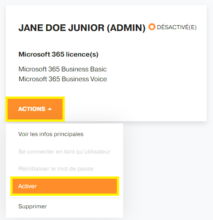Click the Microsoft 365 licence(s) heading
The image size is (213, 220).
[58, 54]
